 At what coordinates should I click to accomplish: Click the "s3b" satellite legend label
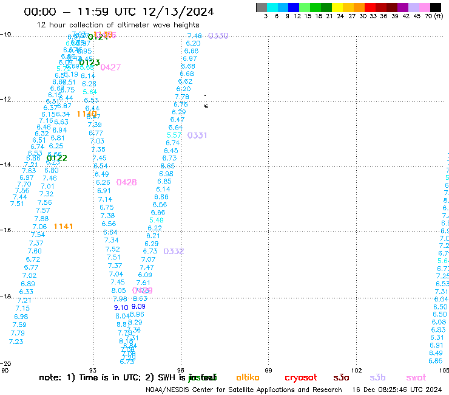(377, 377)
